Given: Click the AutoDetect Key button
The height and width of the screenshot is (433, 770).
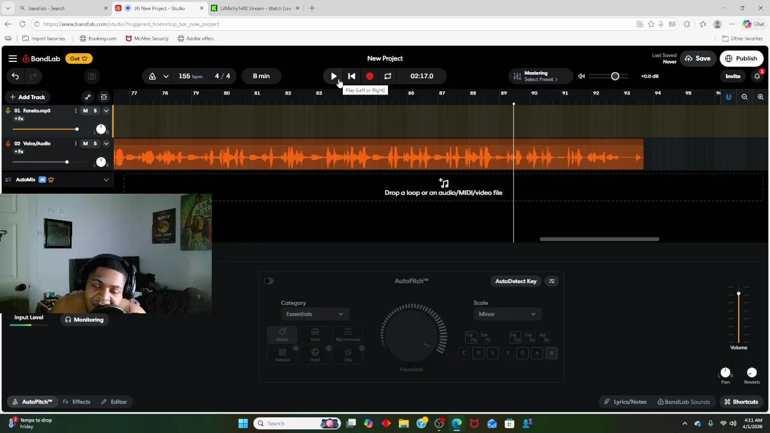Looking at the screenshot, I should 516,281.
